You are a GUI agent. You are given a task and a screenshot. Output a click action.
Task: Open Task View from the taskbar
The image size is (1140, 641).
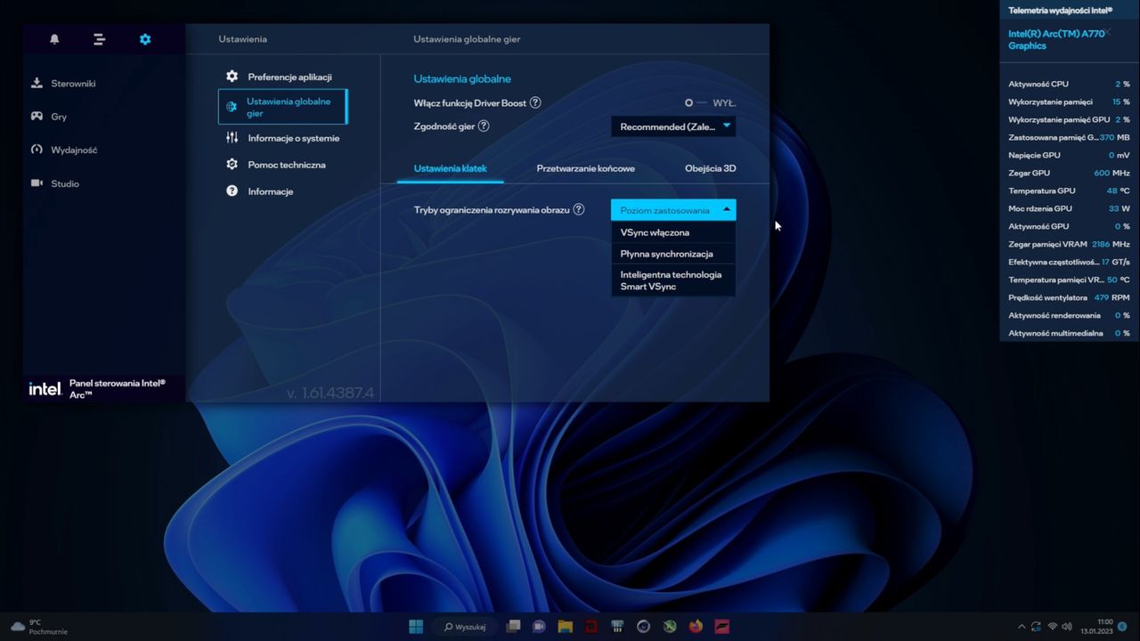(513, 626)
